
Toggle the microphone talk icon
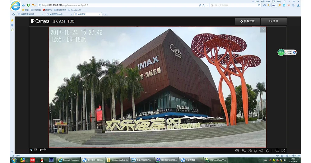(255, 151)
